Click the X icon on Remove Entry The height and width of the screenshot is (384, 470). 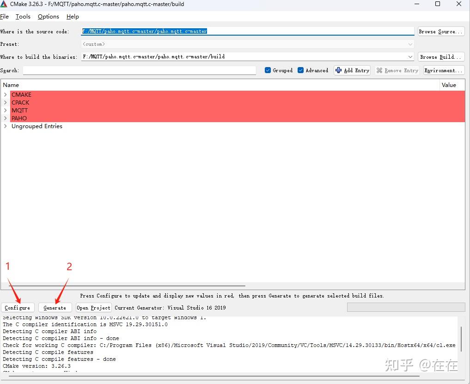(379, 70)
